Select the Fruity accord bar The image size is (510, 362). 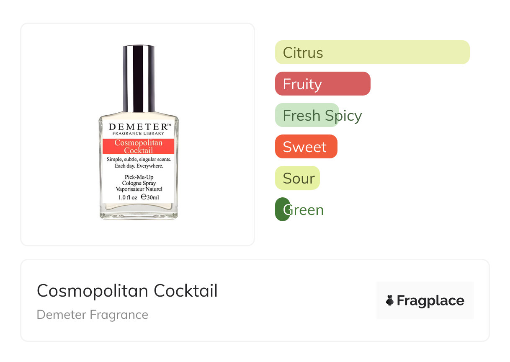click(322, 84)
